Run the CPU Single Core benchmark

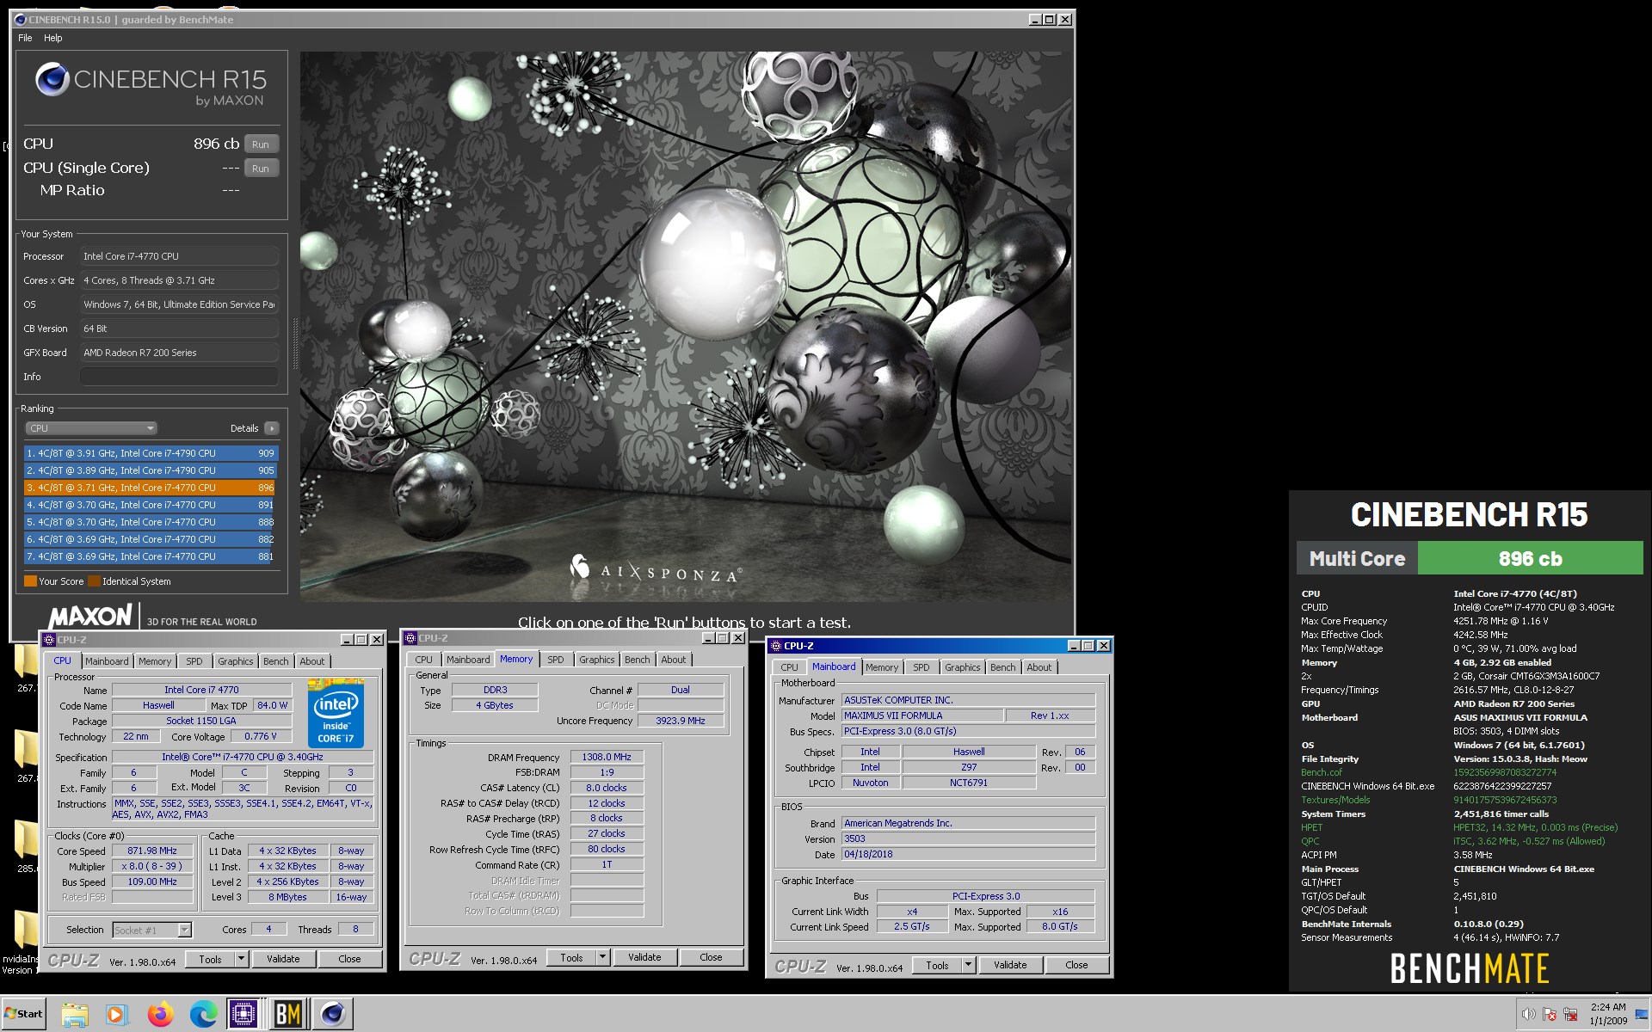click(x=262, y=169)
